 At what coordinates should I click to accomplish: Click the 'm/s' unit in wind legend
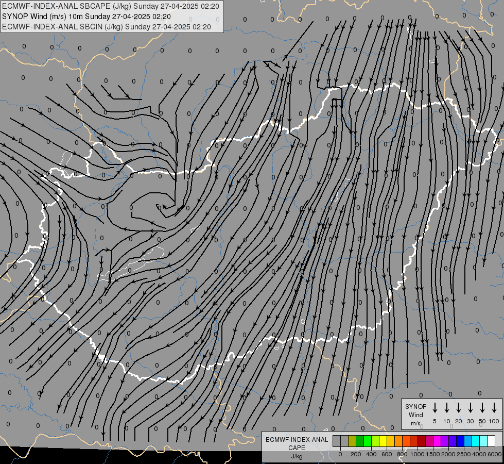(x=415, y=423)
